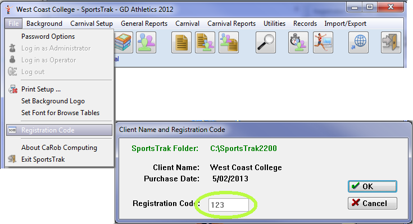Minimize the SportsTrak window

pos(355,7)
